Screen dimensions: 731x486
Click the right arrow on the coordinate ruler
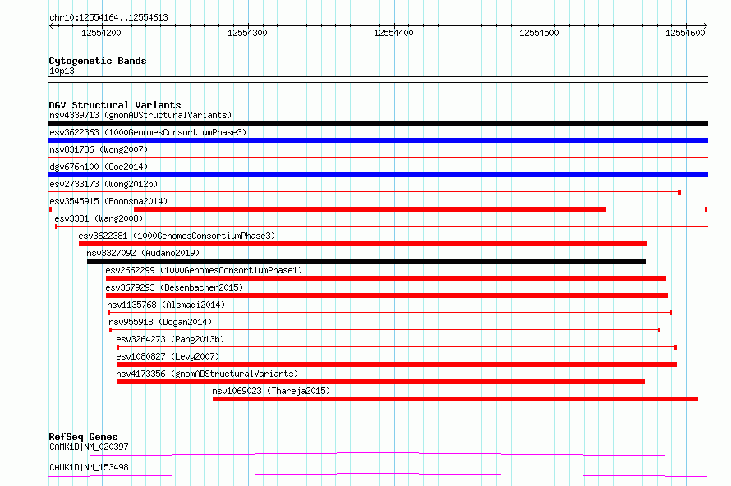click(x=705, y=26)
